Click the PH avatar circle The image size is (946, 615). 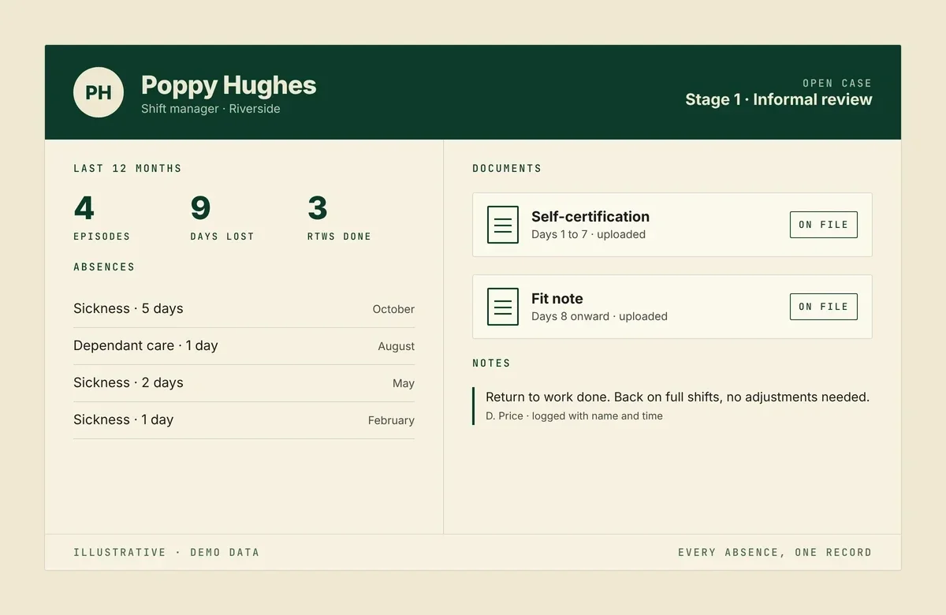click(x=99, y=92)
